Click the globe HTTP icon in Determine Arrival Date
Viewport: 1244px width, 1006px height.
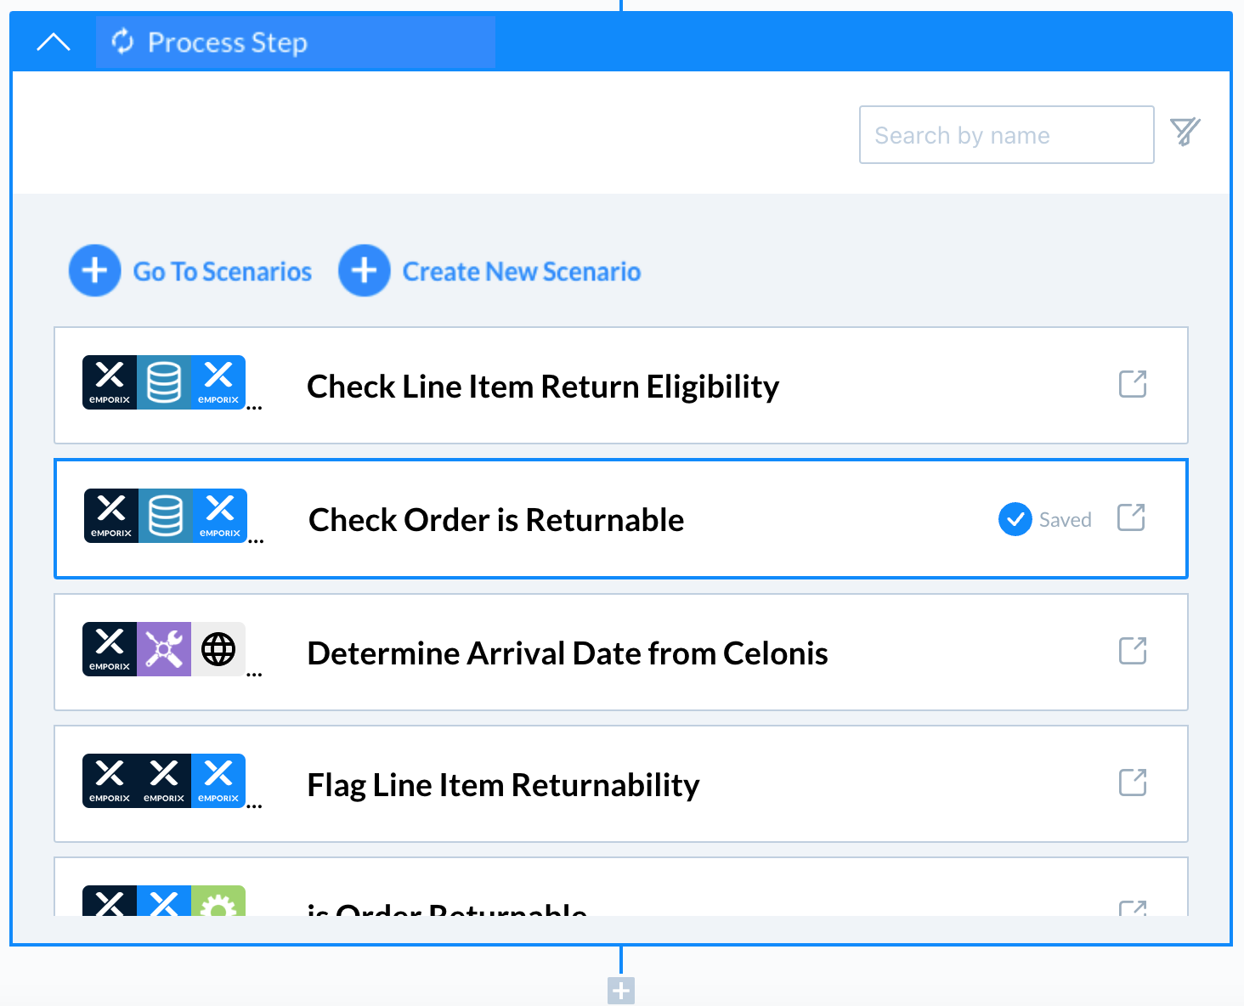218,650
